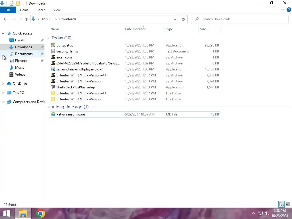The width and height of the screenshot is (292, 219).
Task: Open the network status tray icon
Action: click(260, 213)
